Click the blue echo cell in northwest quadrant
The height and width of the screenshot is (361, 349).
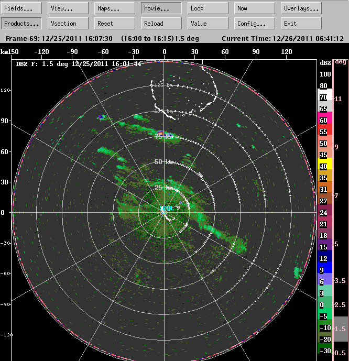point(101,117)
